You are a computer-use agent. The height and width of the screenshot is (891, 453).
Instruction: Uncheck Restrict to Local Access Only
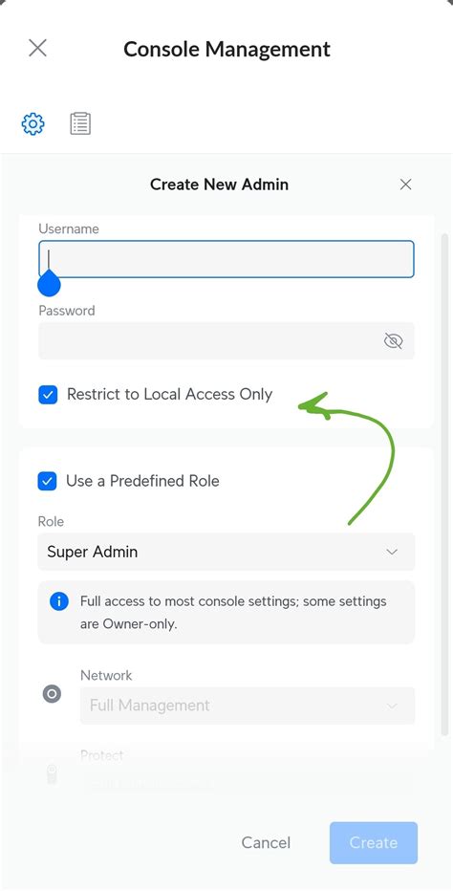coord(48,395)
